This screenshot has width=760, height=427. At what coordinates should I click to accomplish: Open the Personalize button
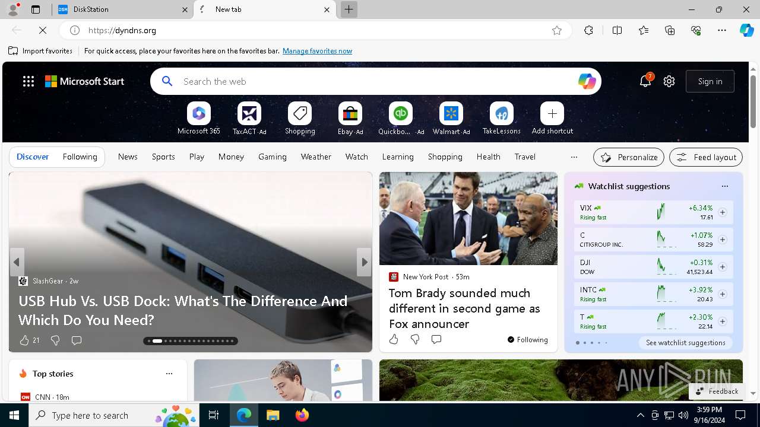tap(629, 157)
